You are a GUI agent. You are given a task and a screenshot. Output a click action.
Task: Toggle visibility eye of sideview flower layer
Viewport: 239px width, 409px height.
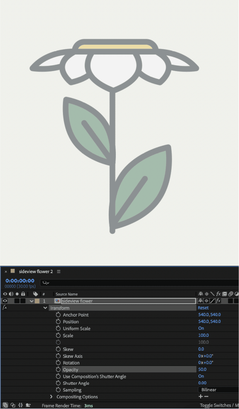5,301
